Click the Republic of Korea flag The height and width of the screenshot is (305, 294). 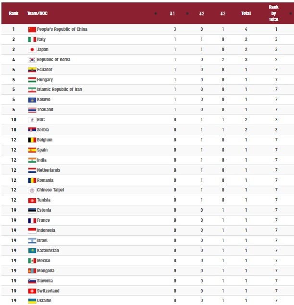tap(32, 60)
